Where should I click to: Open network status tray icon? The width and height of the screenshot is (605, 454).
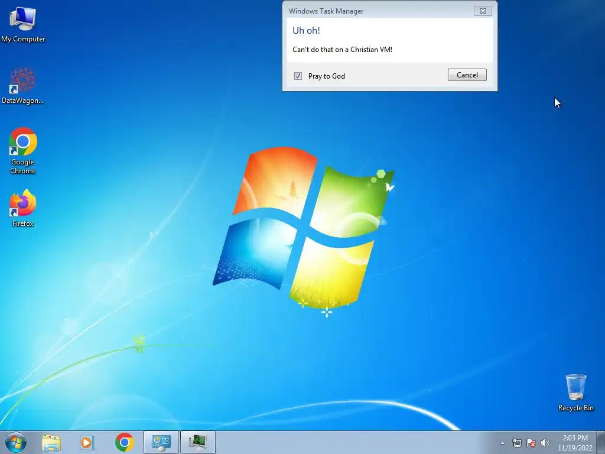click(516, 443)
